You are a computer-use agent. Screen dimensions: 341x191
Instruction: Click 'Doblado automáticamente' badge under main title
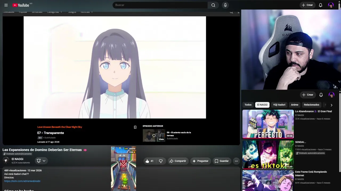[x=17, y=154]
